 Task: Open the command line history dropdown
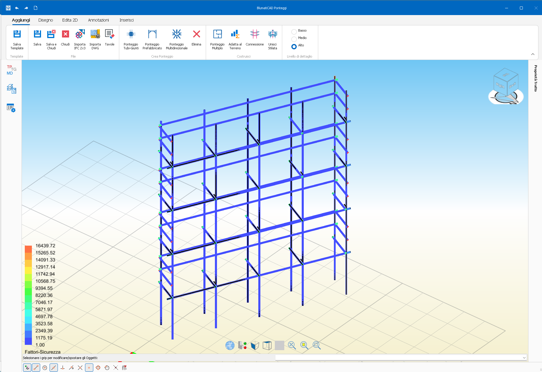(524, 358)
